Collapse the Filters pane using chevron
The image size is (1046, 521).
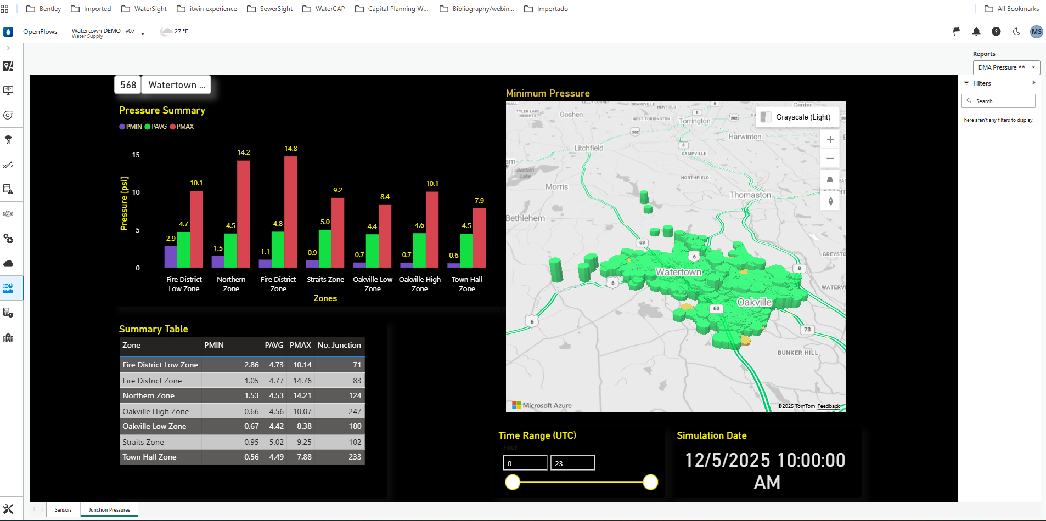[1034, 83]
